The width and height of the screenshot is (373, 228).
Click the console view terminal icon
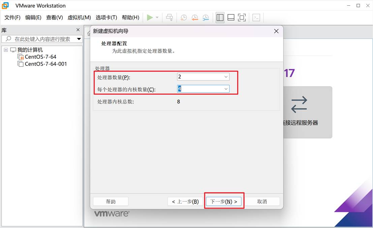(x=256, y=17)
